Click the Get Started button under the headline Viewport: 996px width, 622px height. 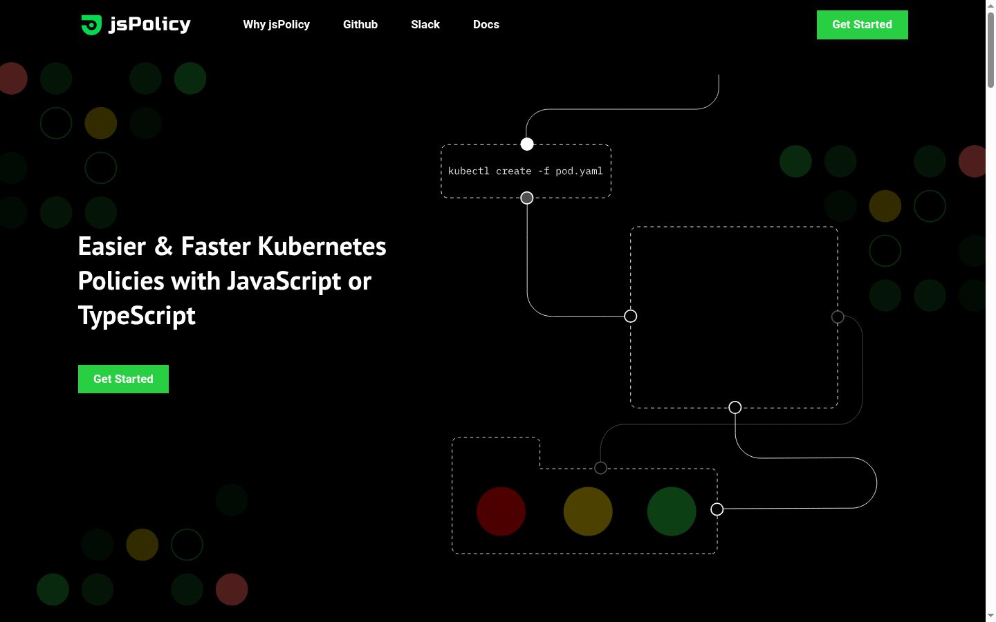point(123,379)
